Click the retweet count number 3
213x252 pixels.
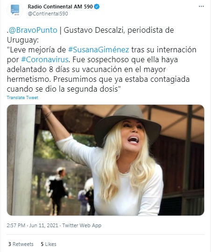pos(10,244)
